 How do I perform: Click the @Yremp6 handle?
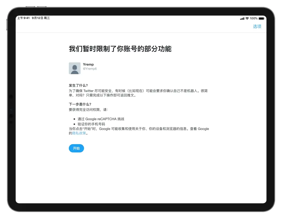pos(90,69)
